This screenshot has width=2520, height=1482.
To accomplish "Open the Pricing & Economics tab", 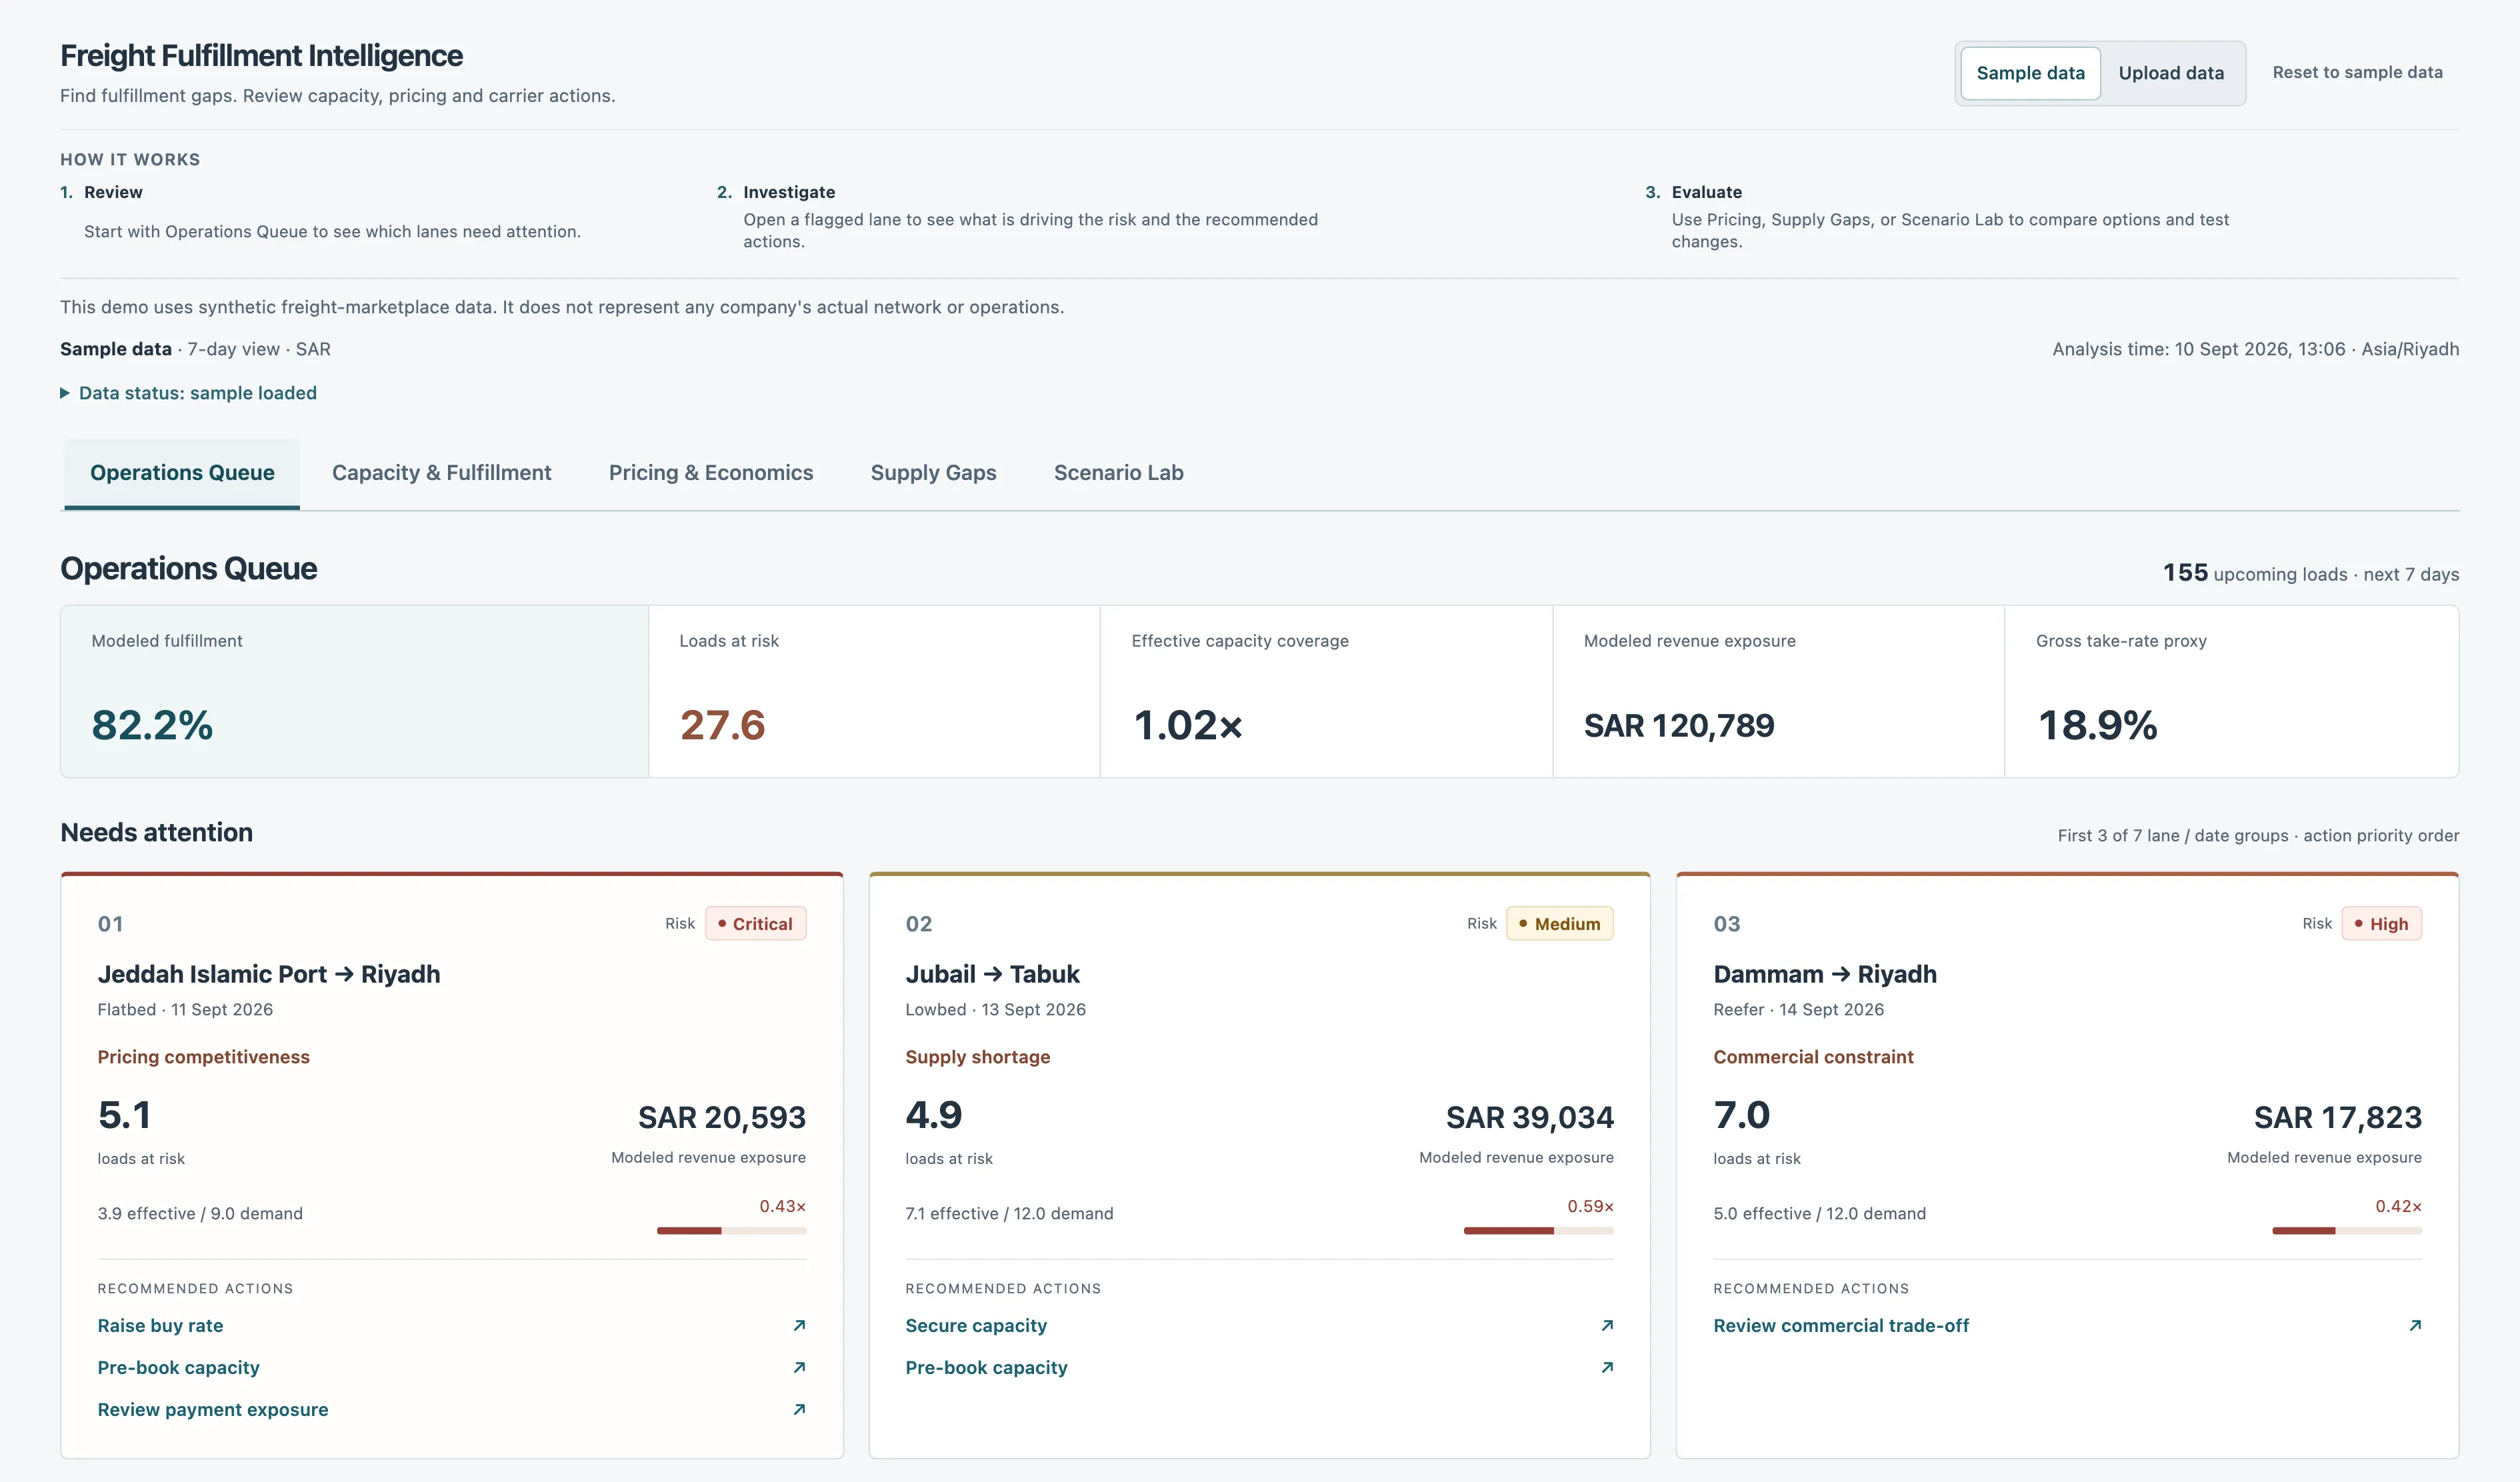I will click(x=711, y=473).
